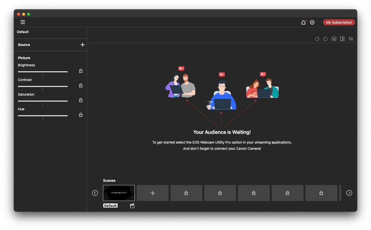Toggle the Contrast lock
371x230 pixels.
pos(81,85)
